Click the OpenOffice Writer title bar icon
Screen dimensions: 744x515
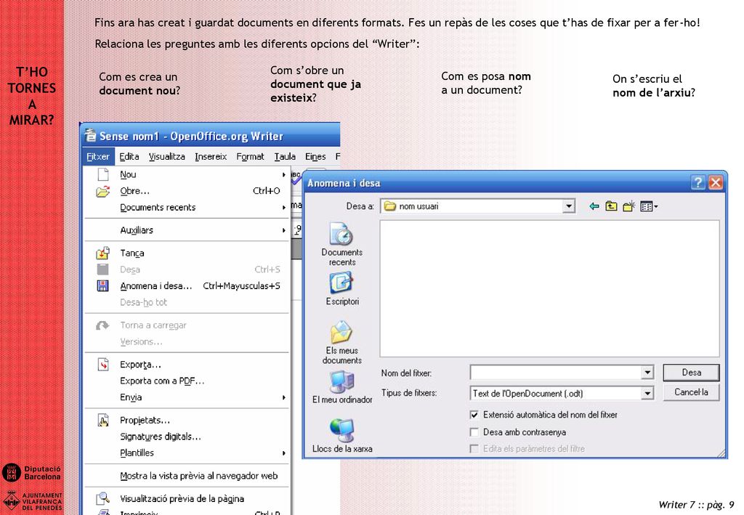click(x=90, y=136)
